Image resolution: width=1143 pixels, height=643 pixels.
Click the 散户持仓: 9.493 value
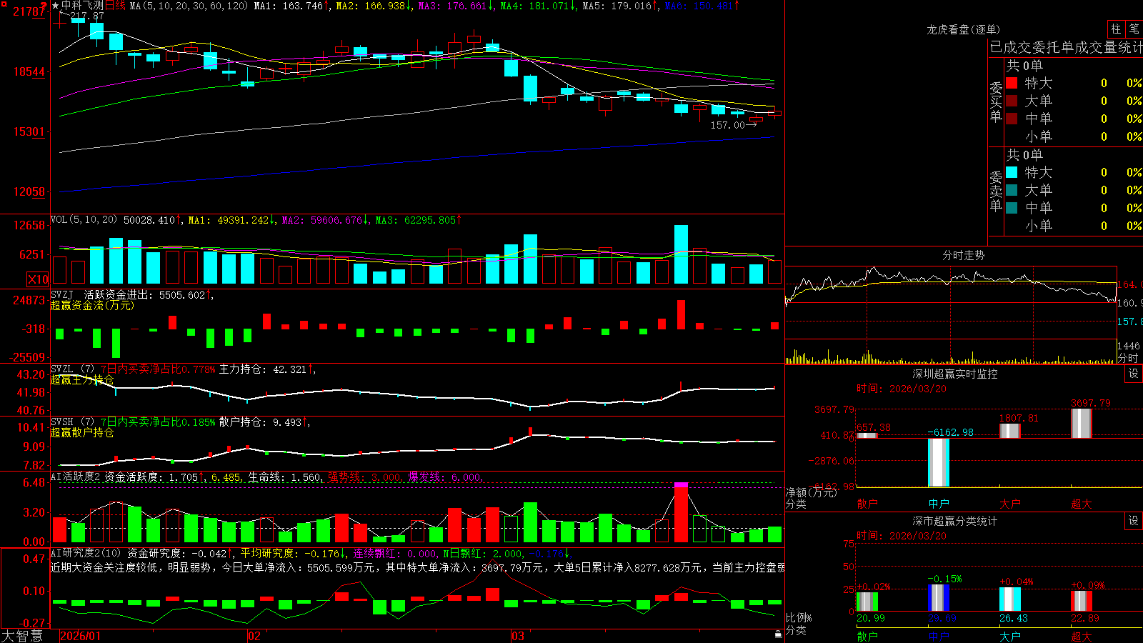[x=264, y=422]
